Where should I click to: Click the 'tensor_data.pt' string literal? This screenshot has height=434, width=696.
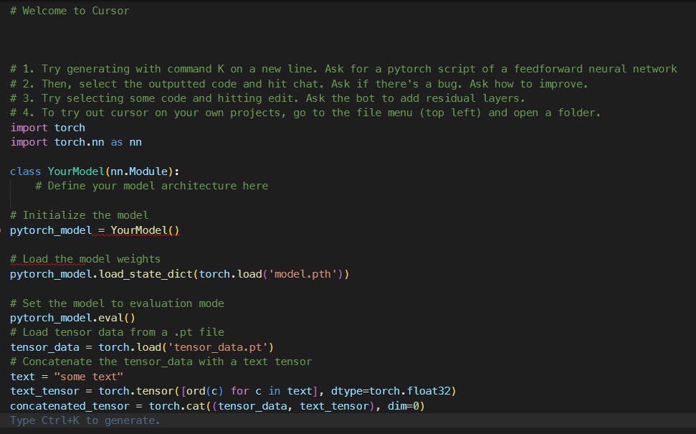218,347
